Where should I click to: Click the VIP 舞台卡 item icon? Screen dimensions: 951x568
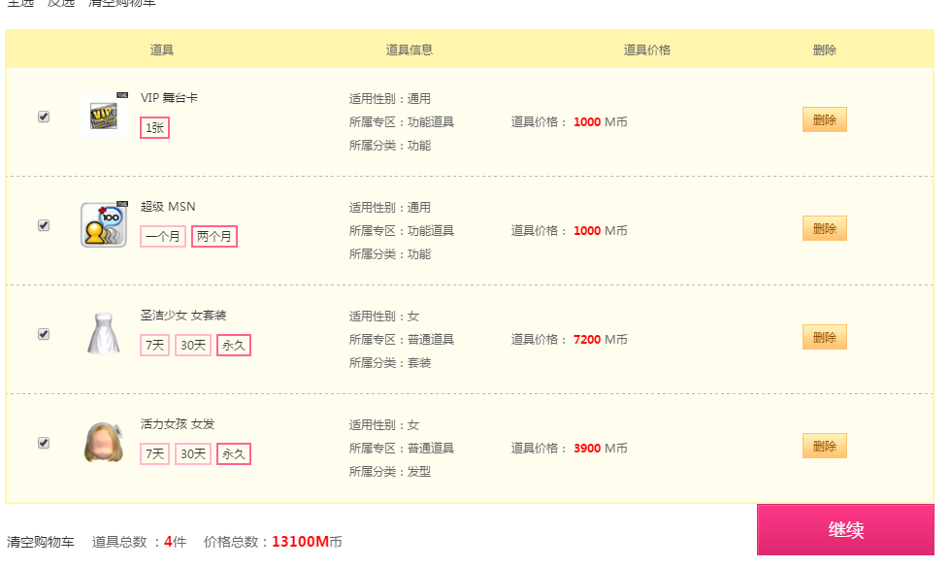105,116
